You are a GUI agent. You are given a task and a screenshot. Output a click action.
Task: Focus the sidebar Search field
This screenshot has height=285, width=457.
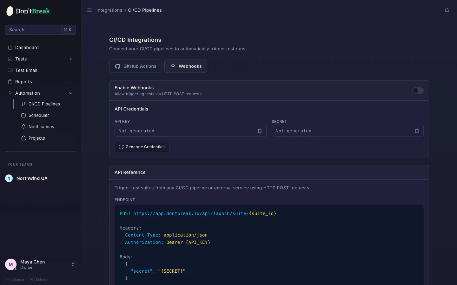pyautogui.click(x=40, y=30)
